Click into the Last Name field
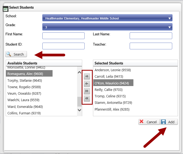183x154 pixels. point(151,36)
